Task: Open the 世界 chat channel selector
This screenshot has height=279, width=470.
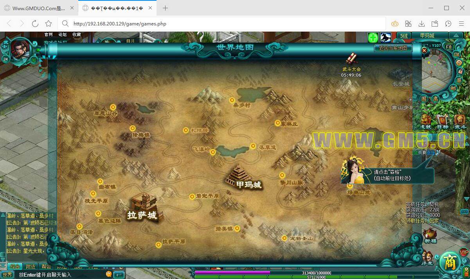Action: [x=7, y=275]
